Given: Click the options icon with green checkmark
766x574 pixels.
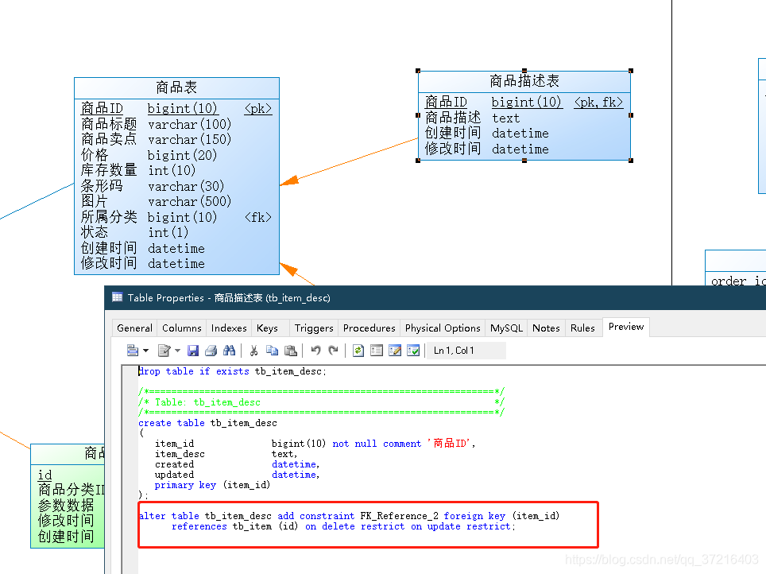Looking at the screenshot, I should pyautogui.click(x=413, y=351).
